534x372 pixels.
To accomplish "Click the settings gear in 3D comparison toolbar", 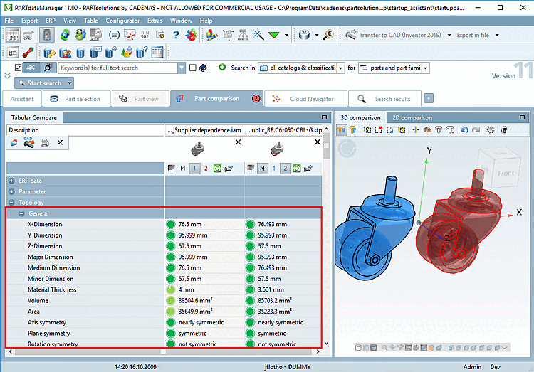I will pyautogui.click(x=491, y=130).
